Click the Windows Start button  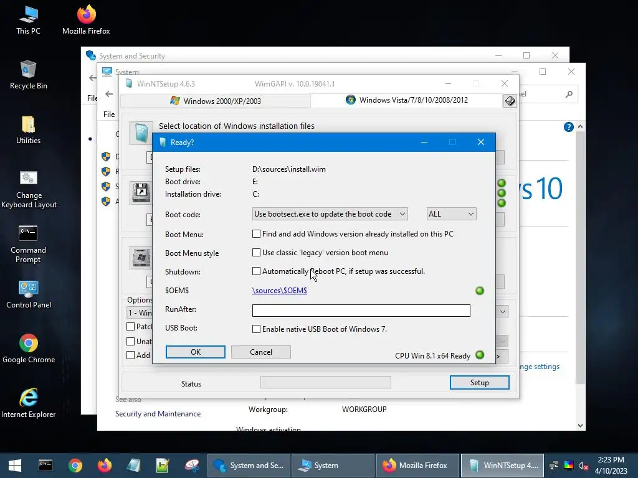point(15,466)
